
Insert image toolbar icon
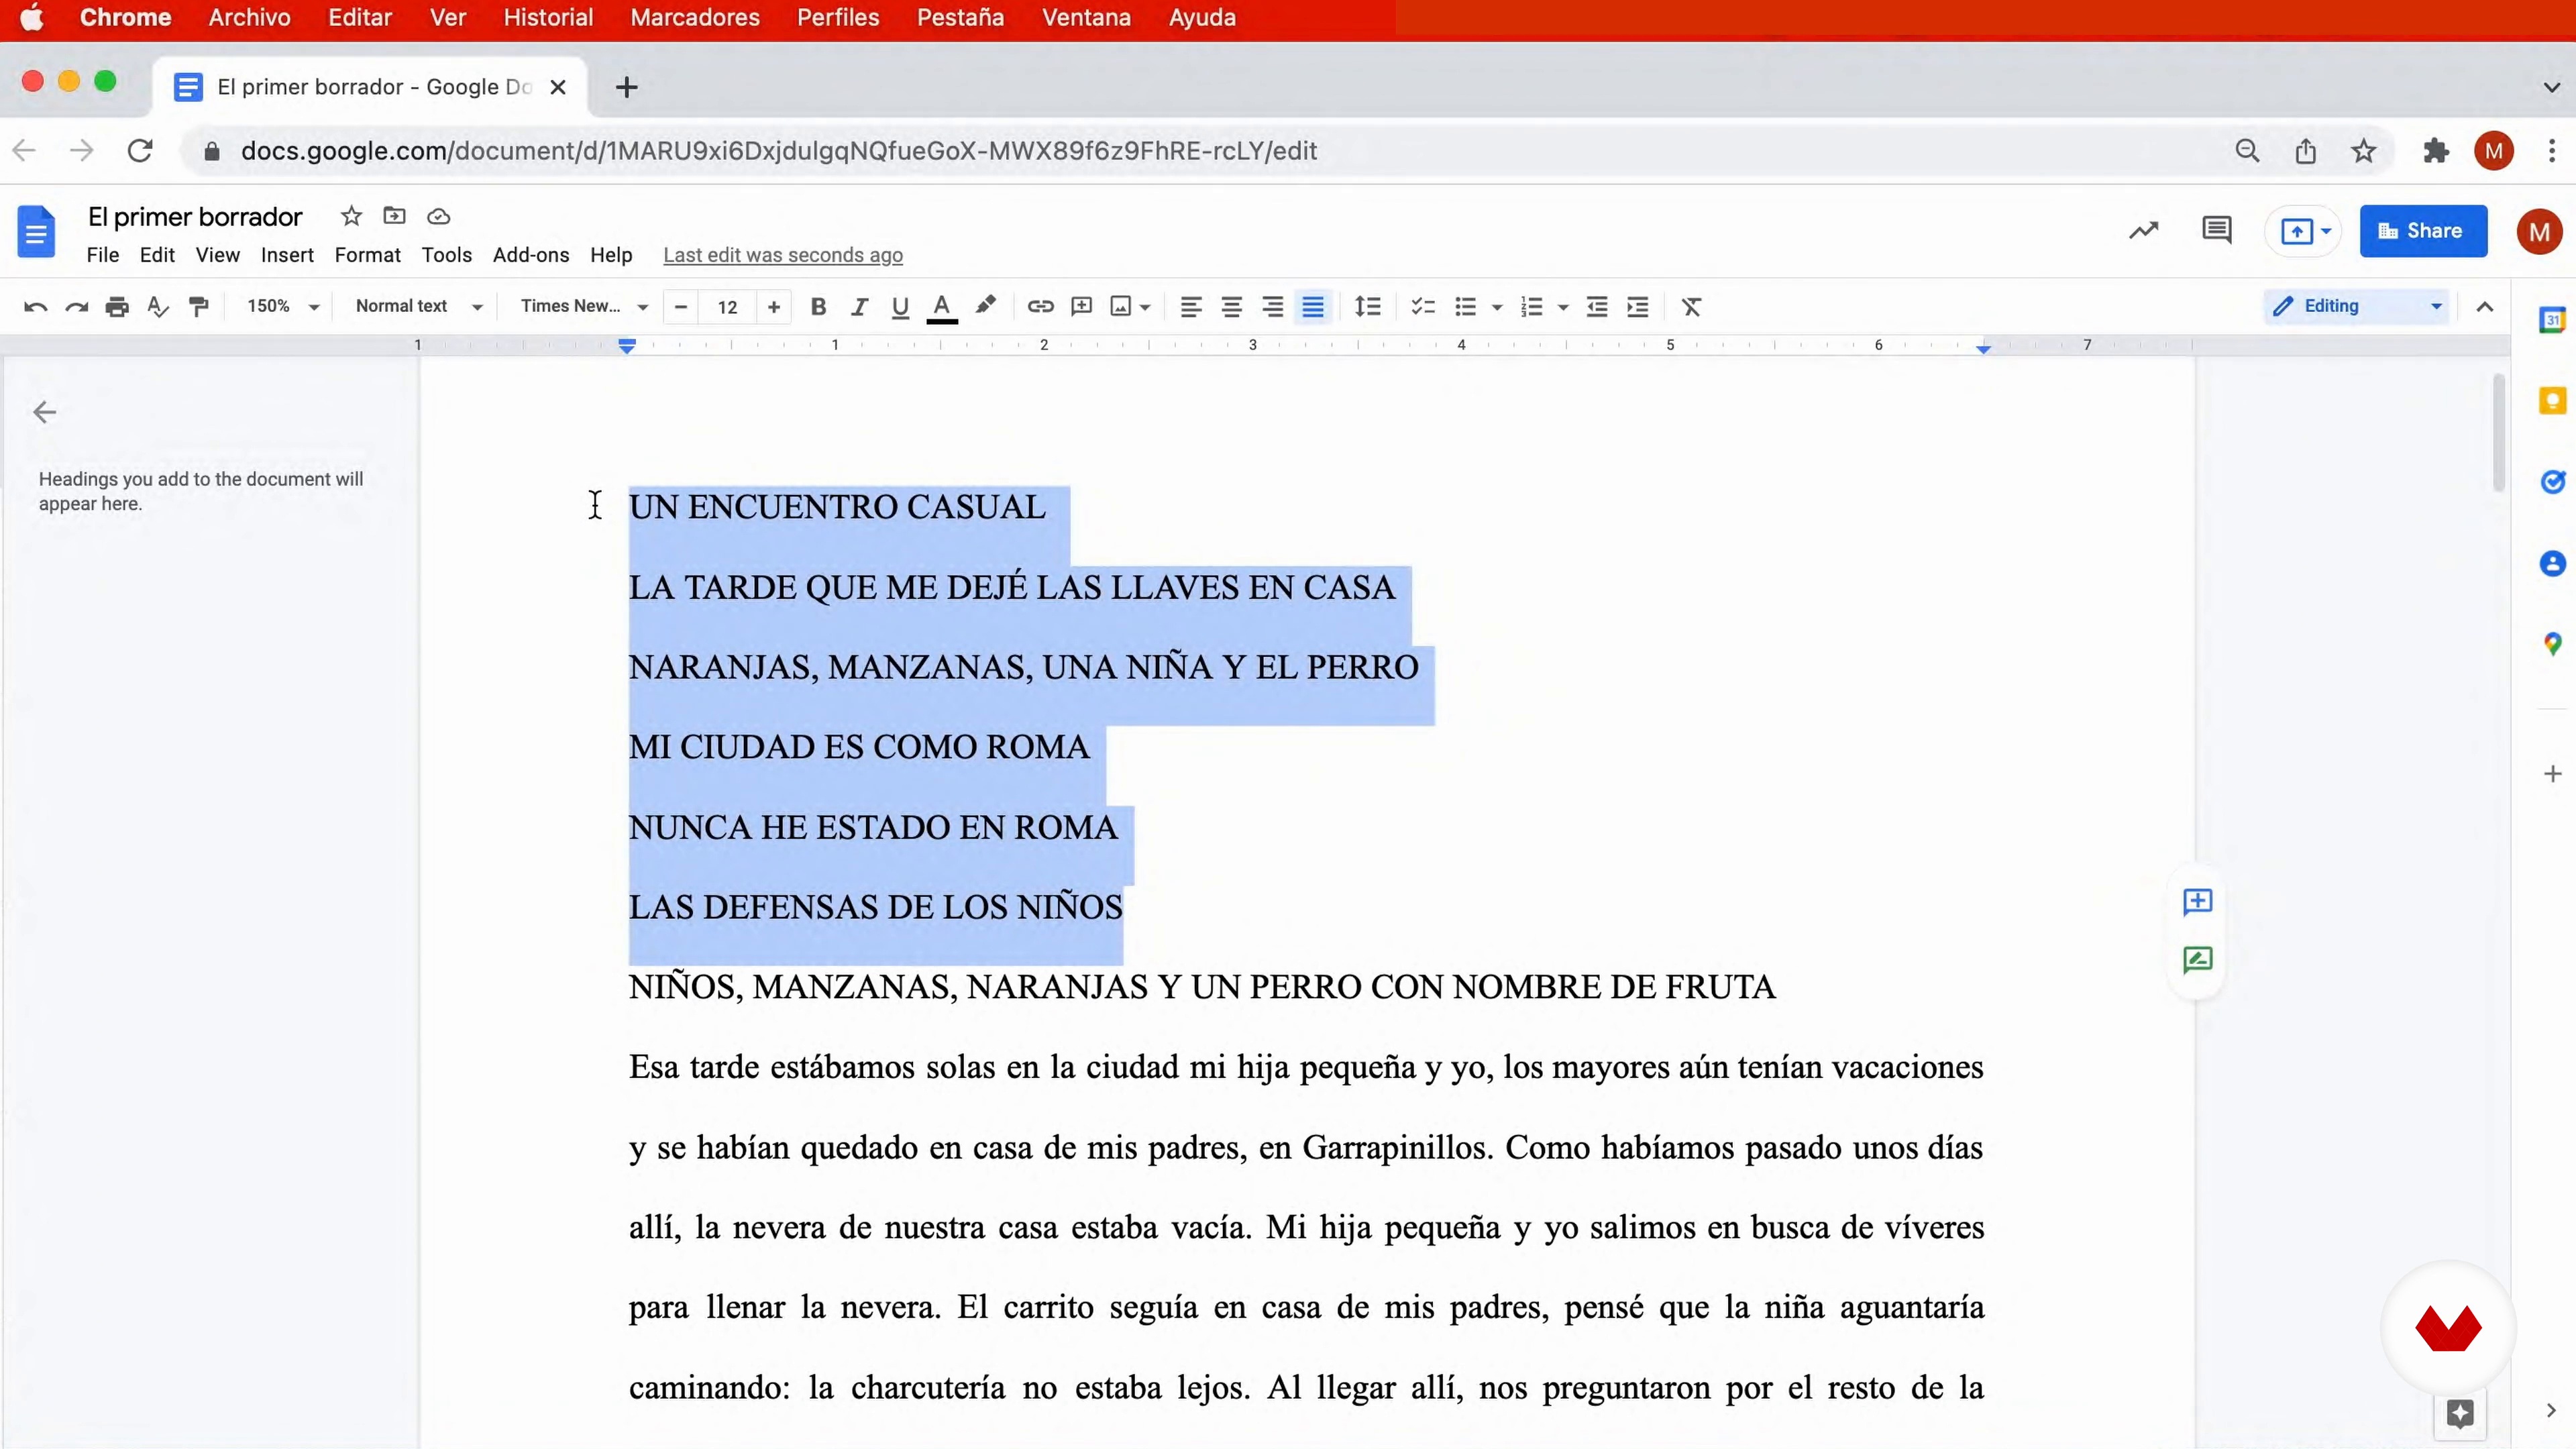[1121, 306]
